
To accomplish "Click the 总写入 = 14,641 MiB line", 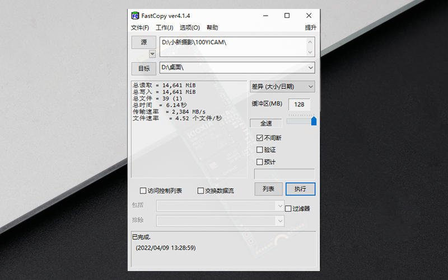I will [x=164, y=92].
